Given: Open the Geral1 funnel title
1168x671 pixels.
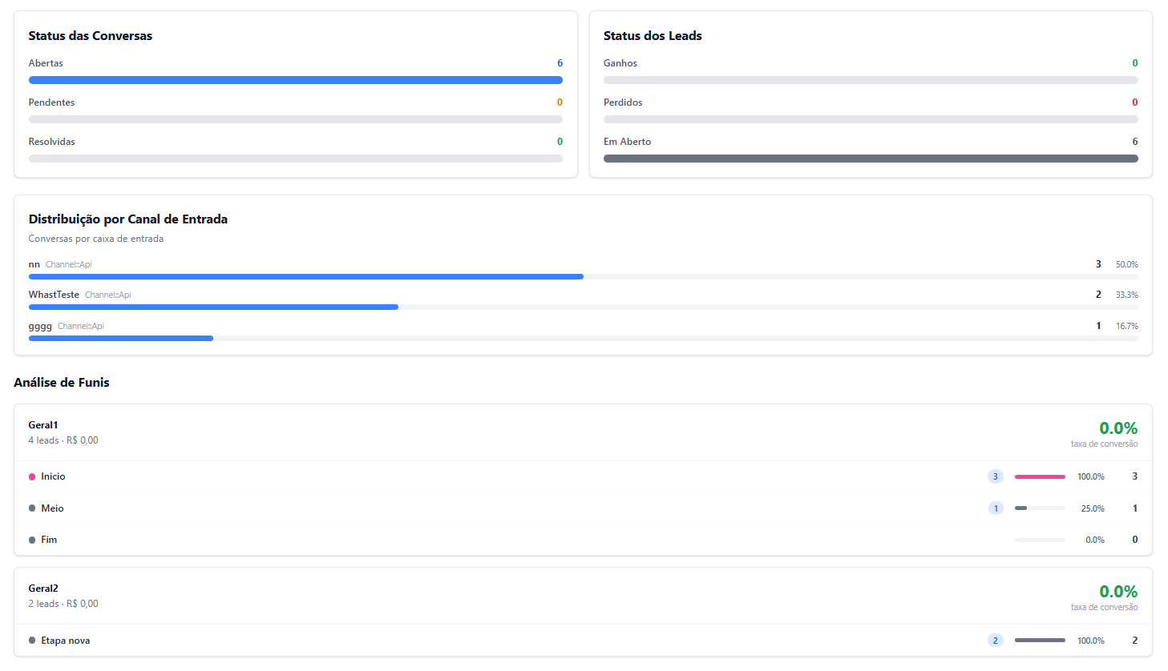Looking at the screenshot, I should click(43, 425).
